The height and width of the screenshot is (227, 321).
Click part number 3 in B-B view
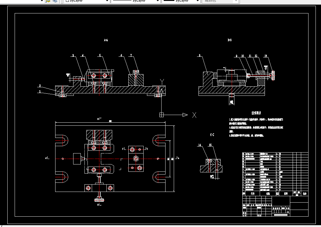200,55
